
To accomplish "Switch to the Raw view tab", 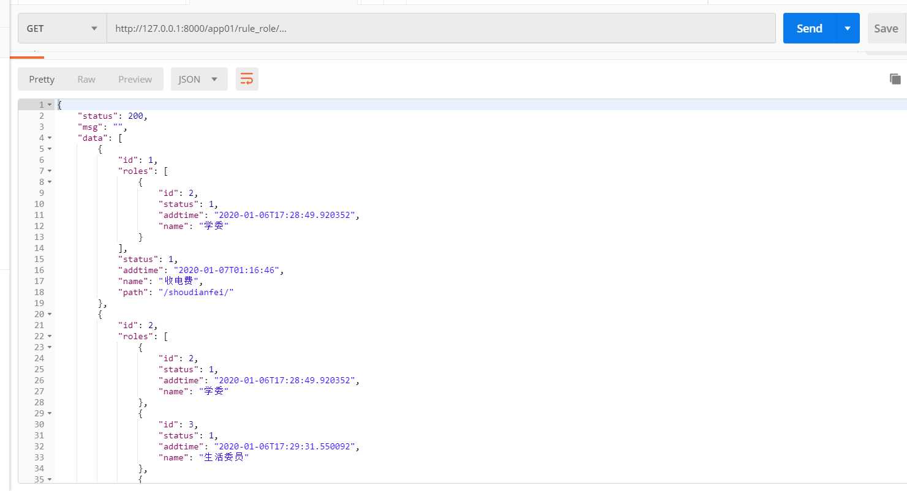I will pyautogui.click(x=86, y=79).
